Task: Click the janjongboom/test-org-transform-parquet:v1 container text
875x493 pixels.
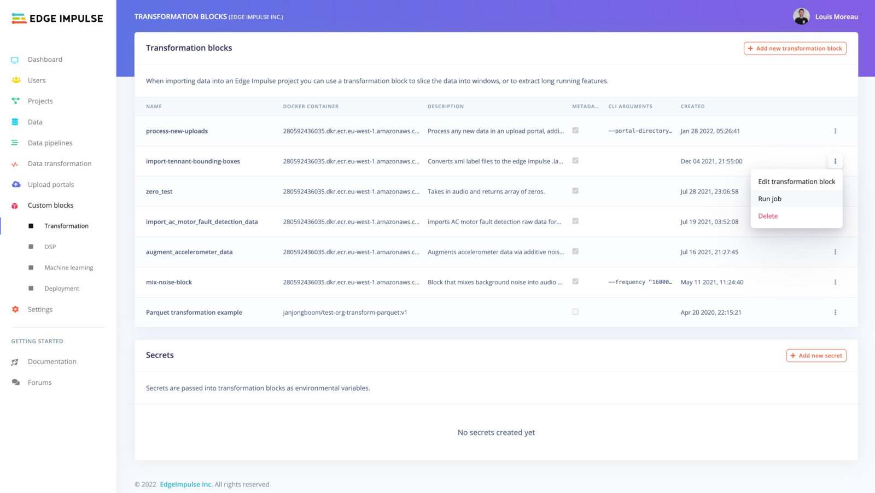Action: pyautogui.click(x=345, y=313)
